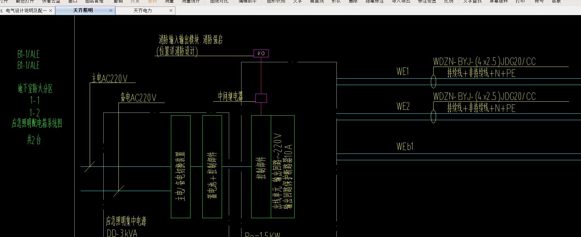The width and height of the screenshot is (581, 237).
Task: Click the 恢复 redo button
Action: (135, 2)
